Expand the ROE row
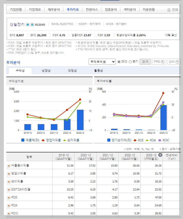183x219 pixels. pos(9,198)
